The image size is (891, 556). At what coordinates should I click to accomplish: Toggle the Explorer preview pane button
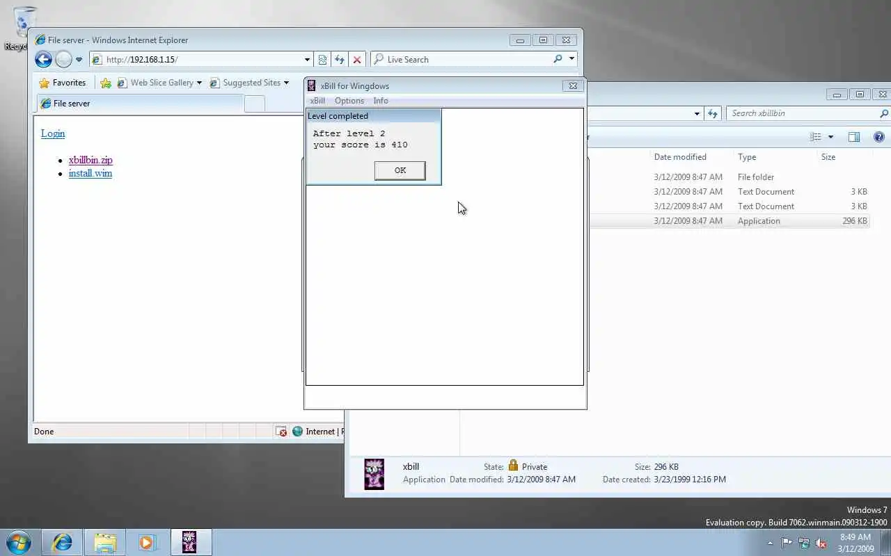[854, 137]
